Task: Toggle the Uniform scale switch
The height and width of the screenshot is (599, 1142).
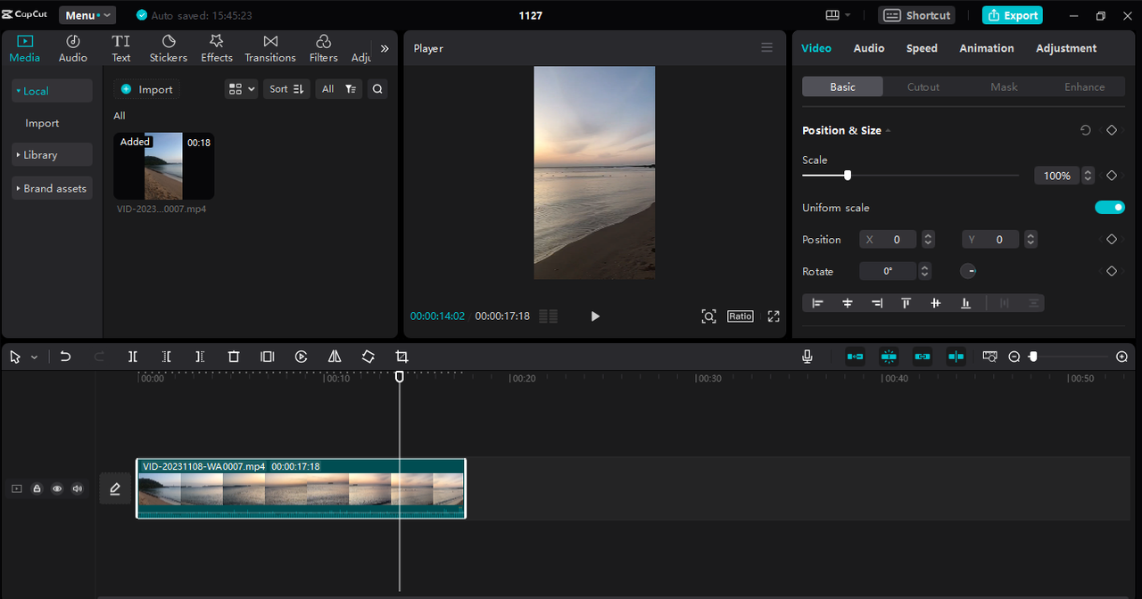Action: pyautogui.click(x=1110, y=208)
